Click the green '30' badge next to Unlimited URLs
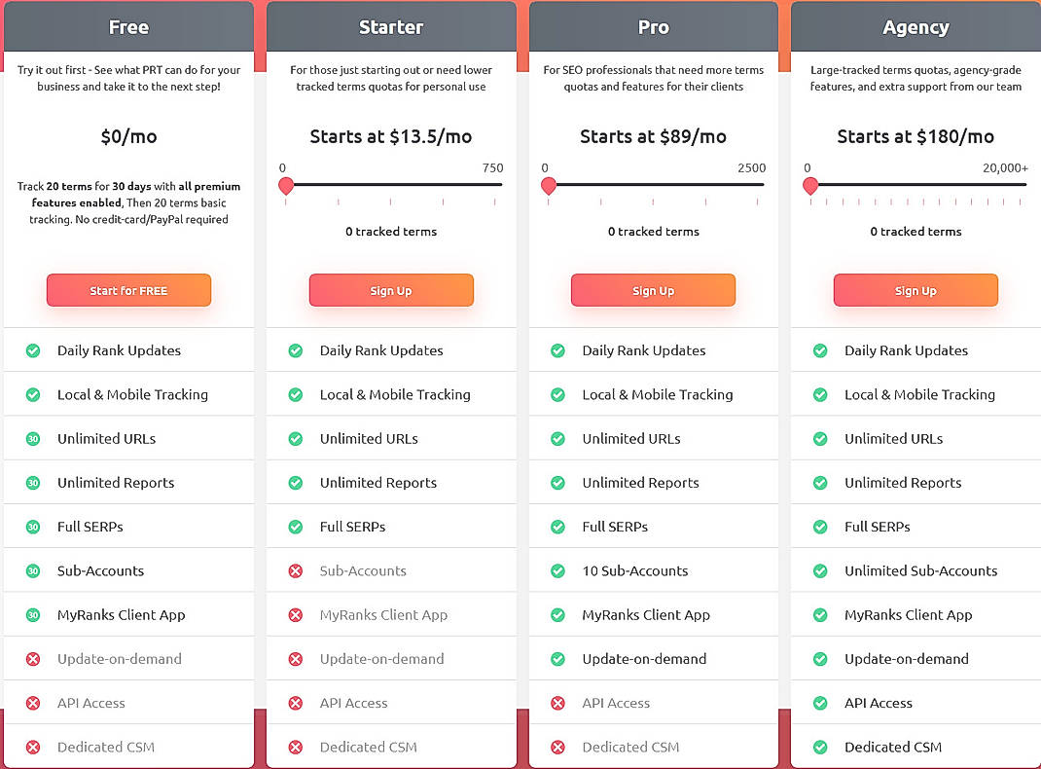 (33, 438)
